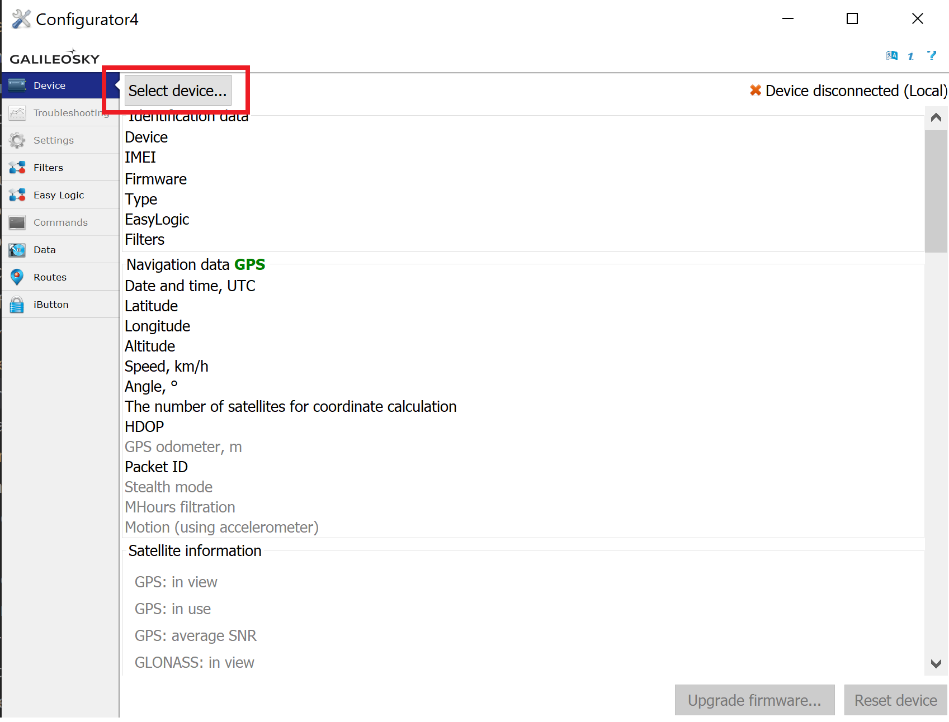
Task: Open the Commands section
Action: pos(60,222)
